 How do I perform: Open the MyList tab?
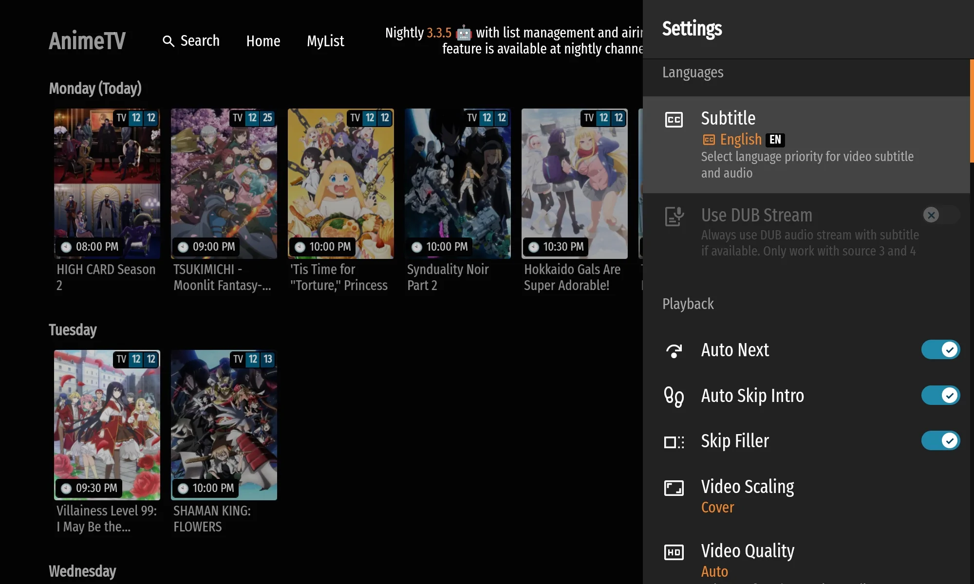point(325,41)
